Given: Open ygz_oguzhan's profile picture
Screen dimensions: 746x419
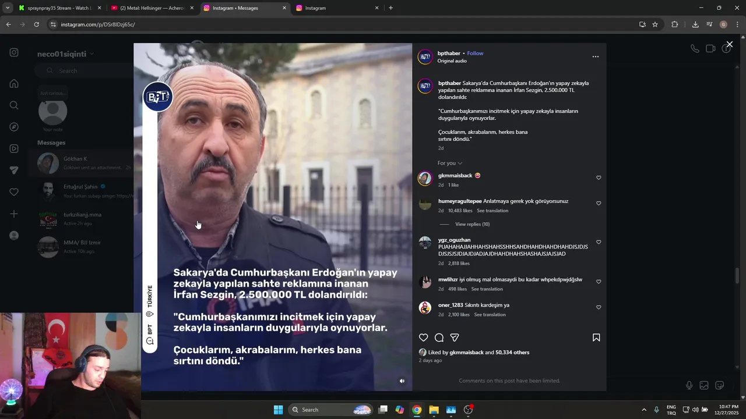Looking at the screenshot, I should (x=425, y=243).
